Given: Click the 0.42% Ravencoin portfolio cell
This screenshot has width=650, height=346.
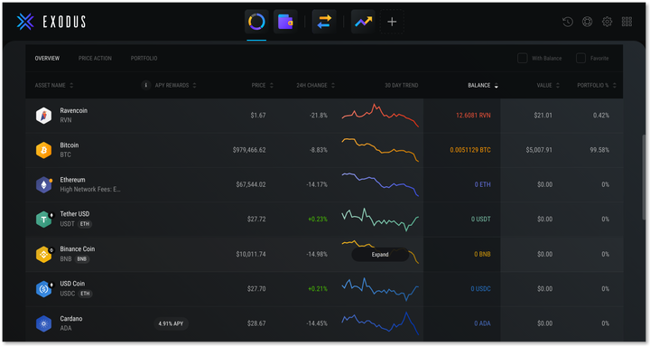Looking at the screenshot, I should pos(601,116).
